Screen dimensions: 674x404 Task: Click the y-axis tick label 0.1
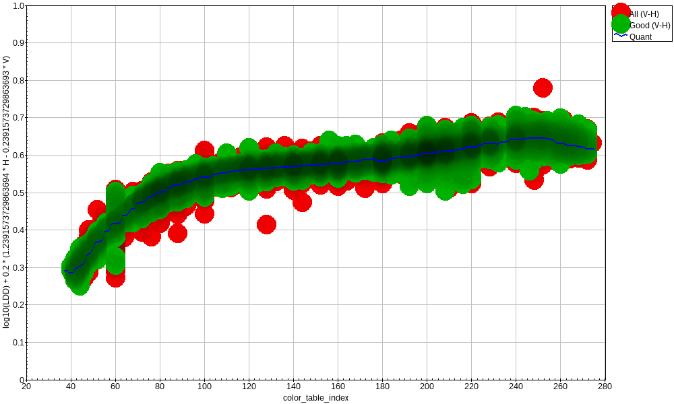[18, 343]
